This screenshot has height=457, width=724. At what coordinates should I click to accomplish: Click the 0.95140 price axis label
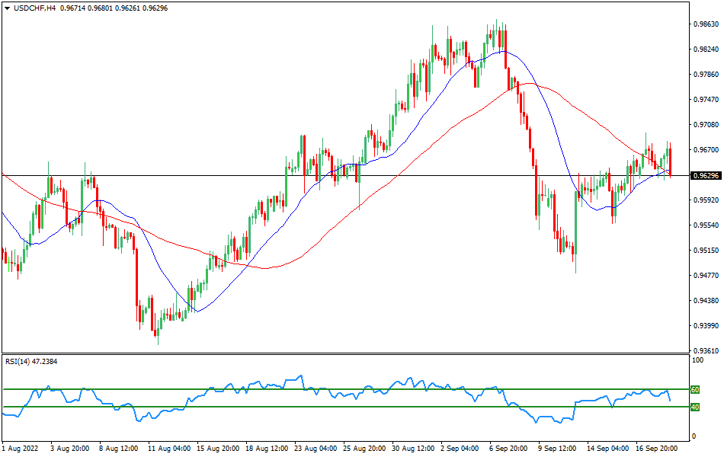click(705, 251)
